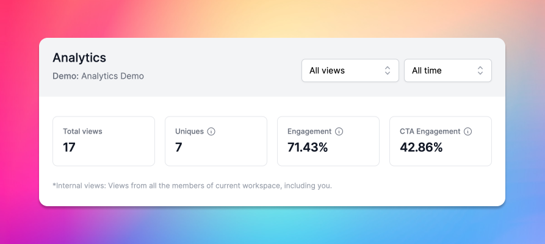Click the CTA Engagement info icon
Image resolution: width=545 pixels, height=244 pixels.
pos(468,132)
